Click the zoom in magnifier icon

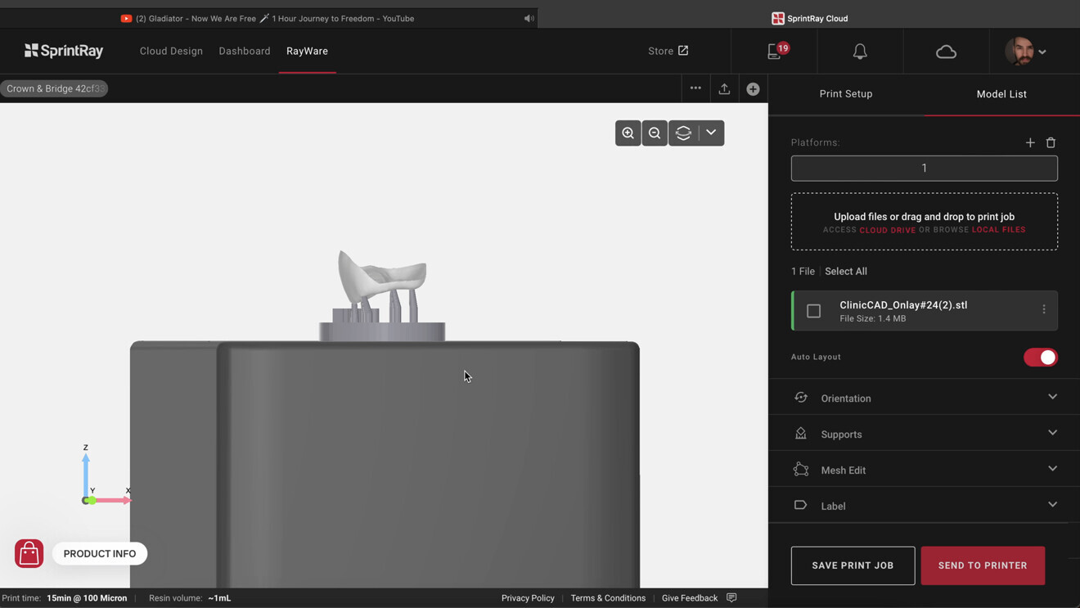click(628, 133)
